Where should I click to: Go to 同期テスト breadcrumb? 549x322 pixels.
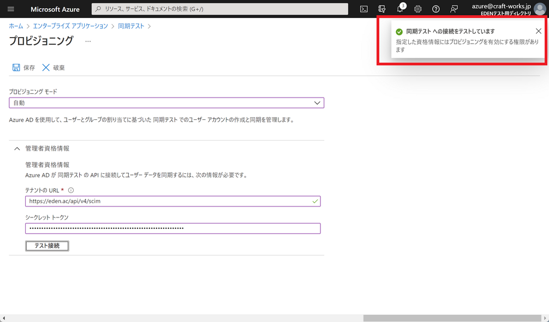tap(131, 26)
